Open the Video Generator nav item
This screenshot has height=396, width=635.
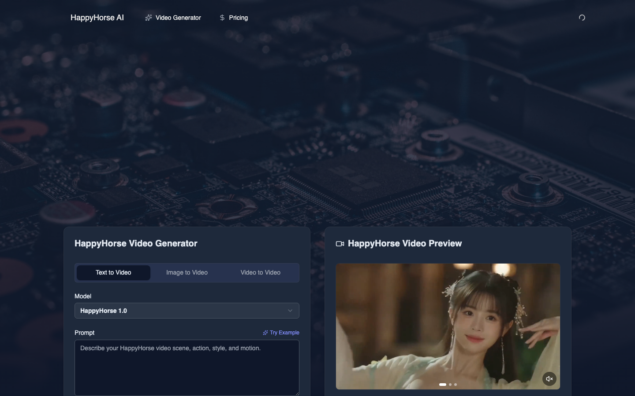[178, 18]
